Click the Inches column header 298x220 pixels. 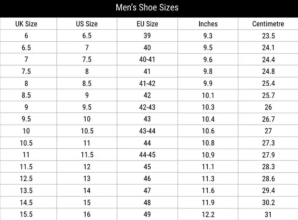tap(208, 24)
